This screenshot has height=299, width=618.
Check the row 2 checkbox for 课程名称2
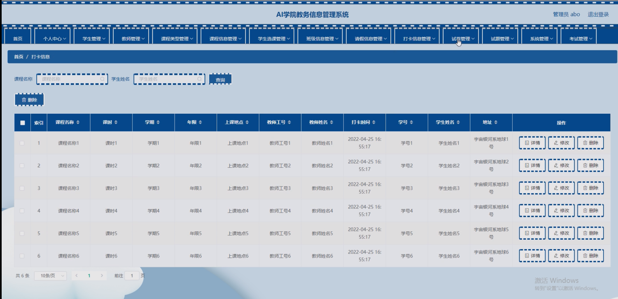click(22, 166)
